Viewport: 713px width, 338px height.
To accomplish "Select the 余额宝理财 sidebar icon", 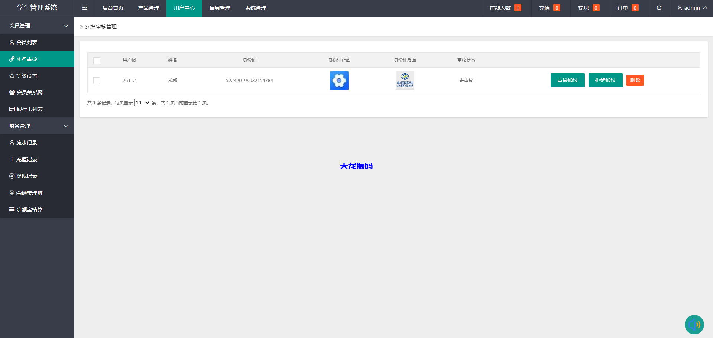I will pos(12,192).
